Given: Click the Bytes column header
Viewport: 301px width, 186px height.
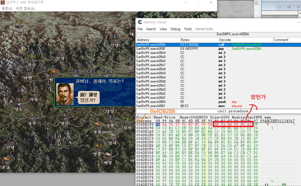Looking at the screenshot, I should [x=199, y=40].
